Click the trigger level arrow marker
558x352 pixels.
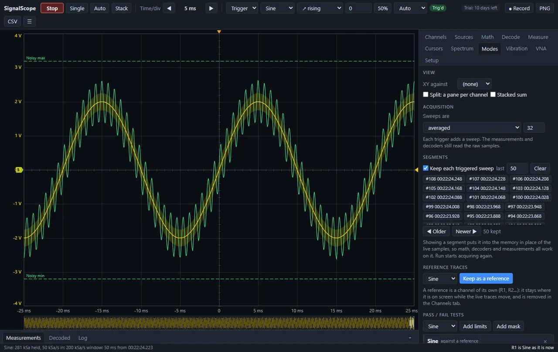tap(416, 170)
